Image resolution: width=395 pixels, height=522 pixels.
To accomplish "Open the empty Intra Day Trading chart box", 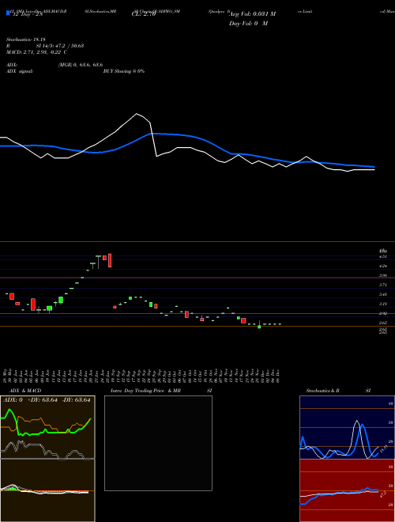I will 158,443.
